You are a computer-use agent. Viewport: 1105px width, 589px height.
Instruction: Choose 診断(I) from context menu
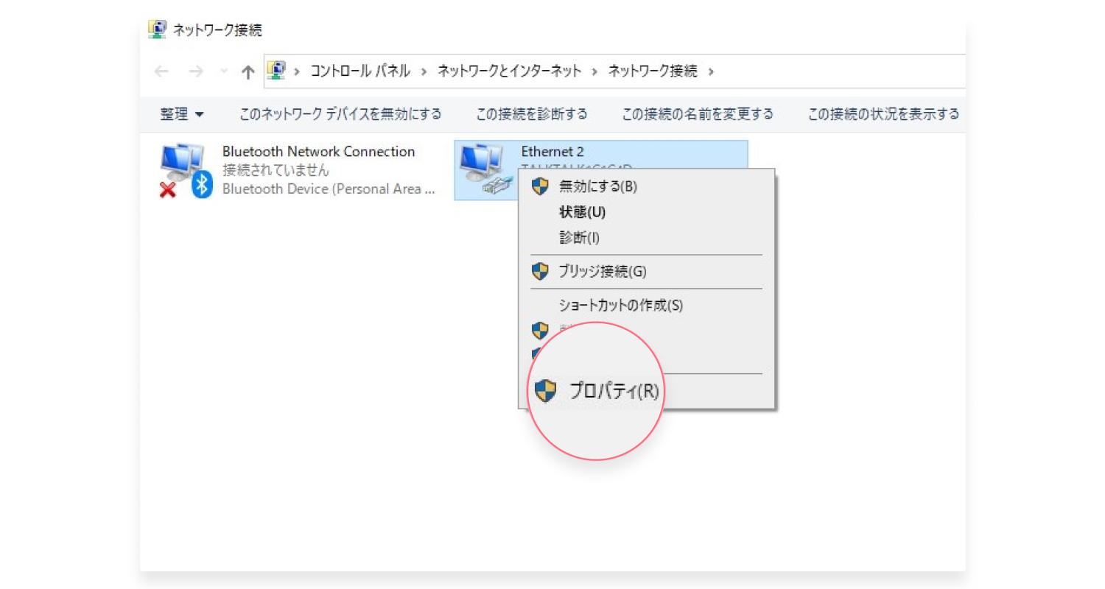(647, 238)
